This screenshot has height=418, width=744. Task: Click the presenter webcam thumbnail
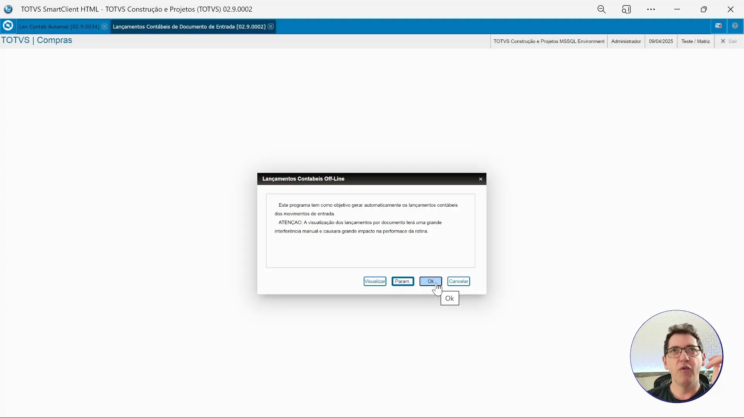click(676, 356)
